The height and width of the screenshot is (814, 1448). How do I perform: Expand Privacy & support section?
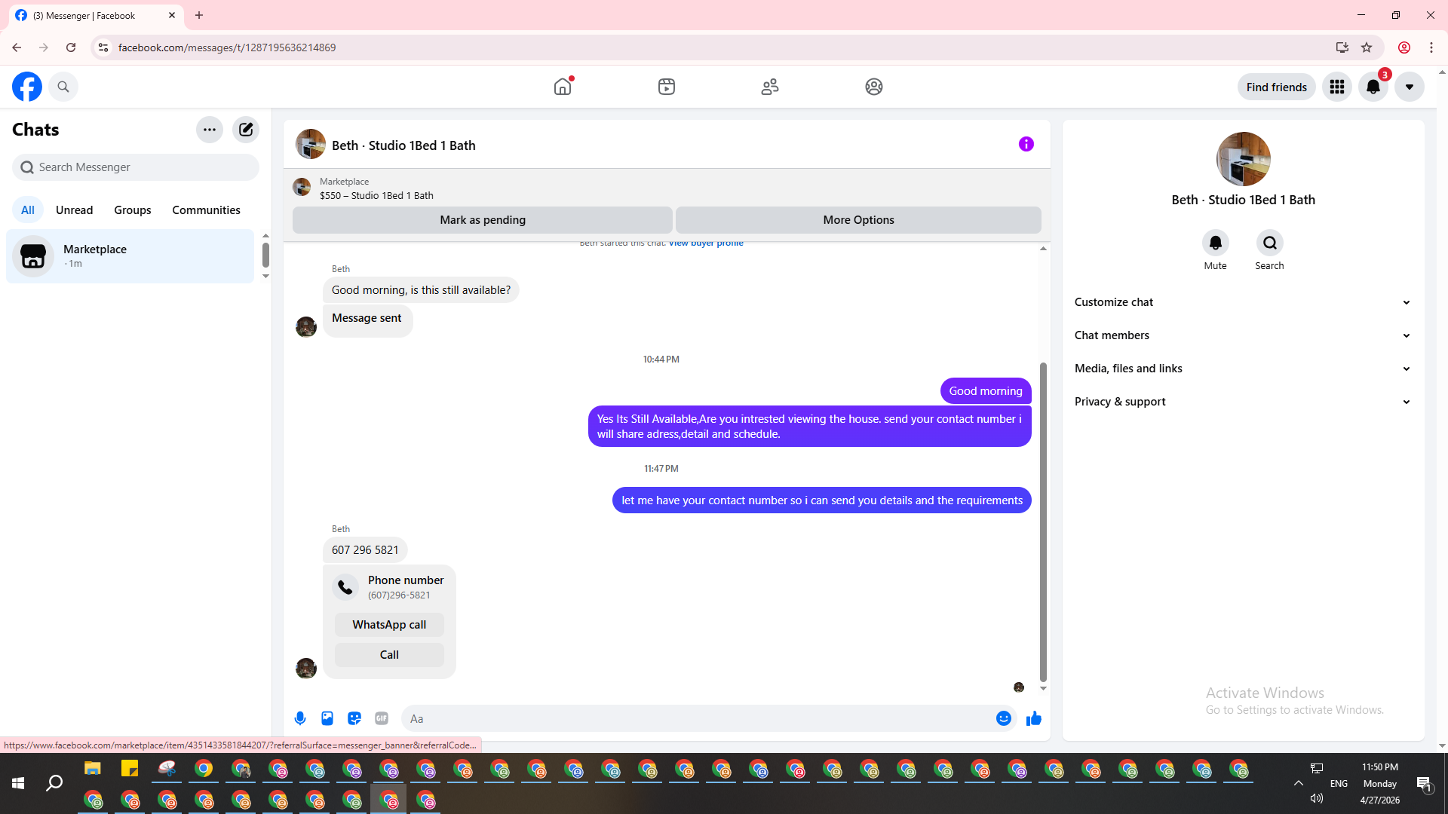click(1244, 402)
